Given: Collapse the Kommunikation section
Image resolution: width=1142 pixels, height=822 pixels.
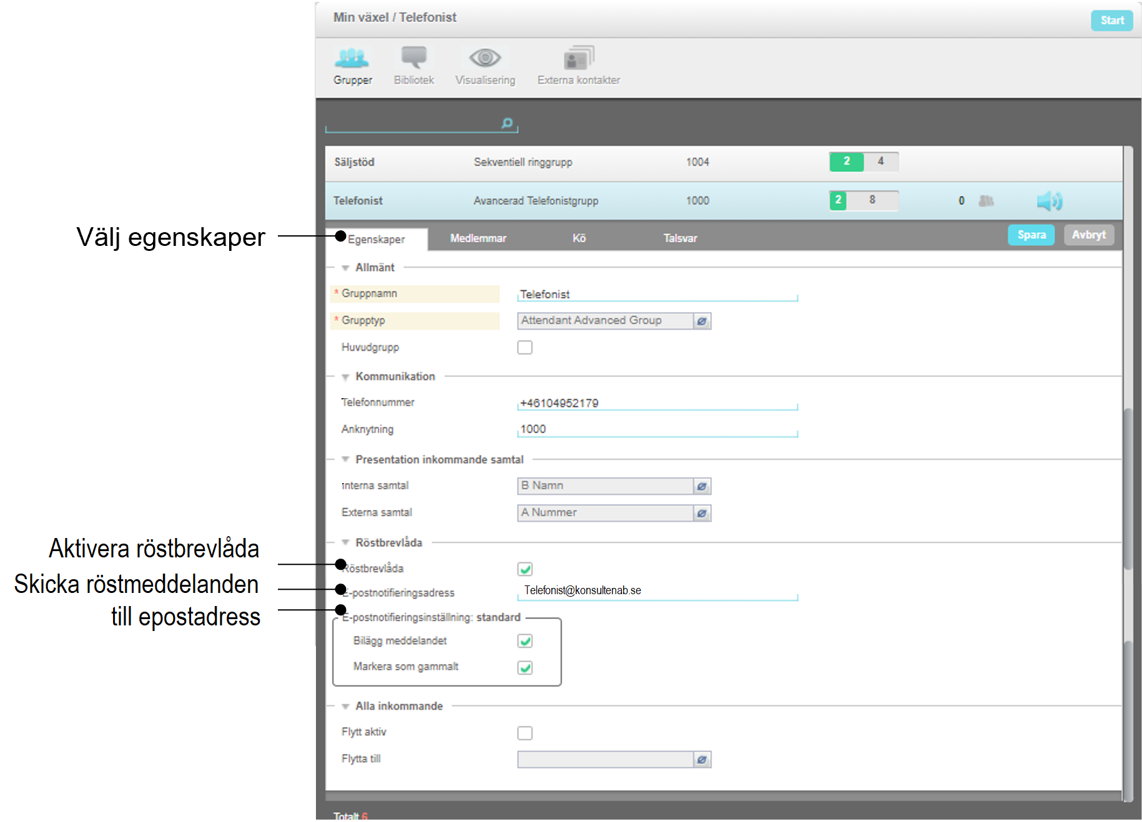Looking at the screenshot, I should 345,377.
